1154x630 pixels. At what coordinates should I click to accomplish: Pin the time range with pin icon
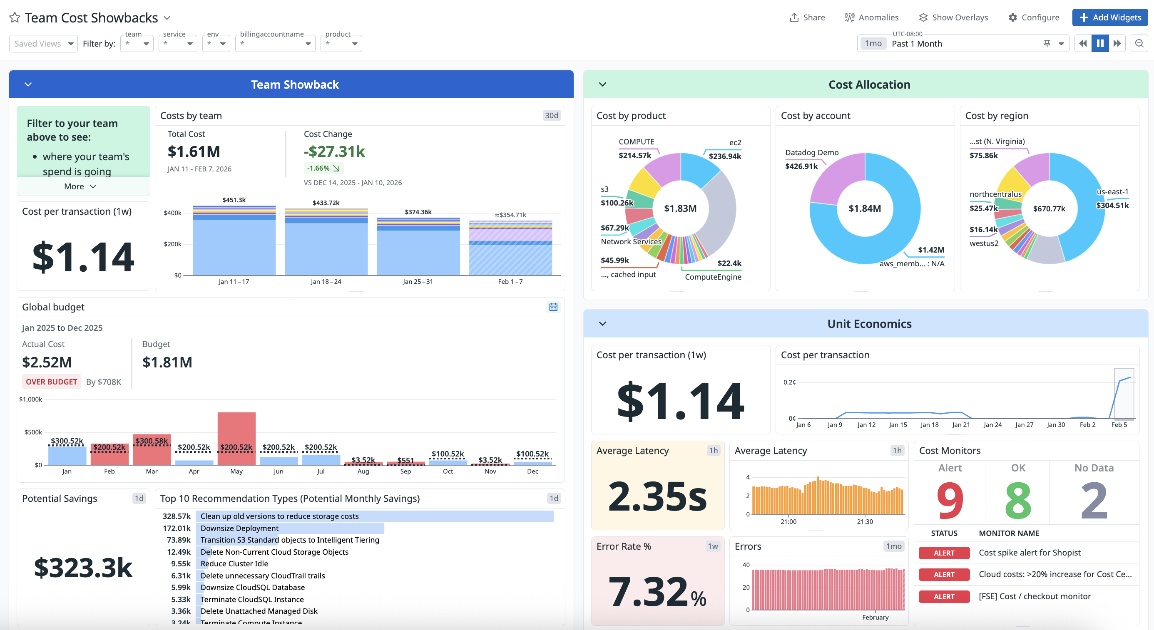(1047, 43)
